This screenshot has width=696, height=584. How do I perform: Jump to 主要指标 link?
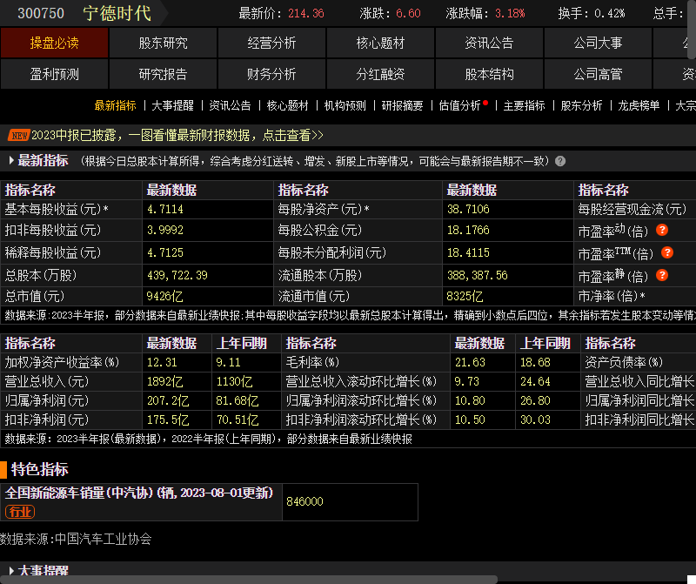524,105
